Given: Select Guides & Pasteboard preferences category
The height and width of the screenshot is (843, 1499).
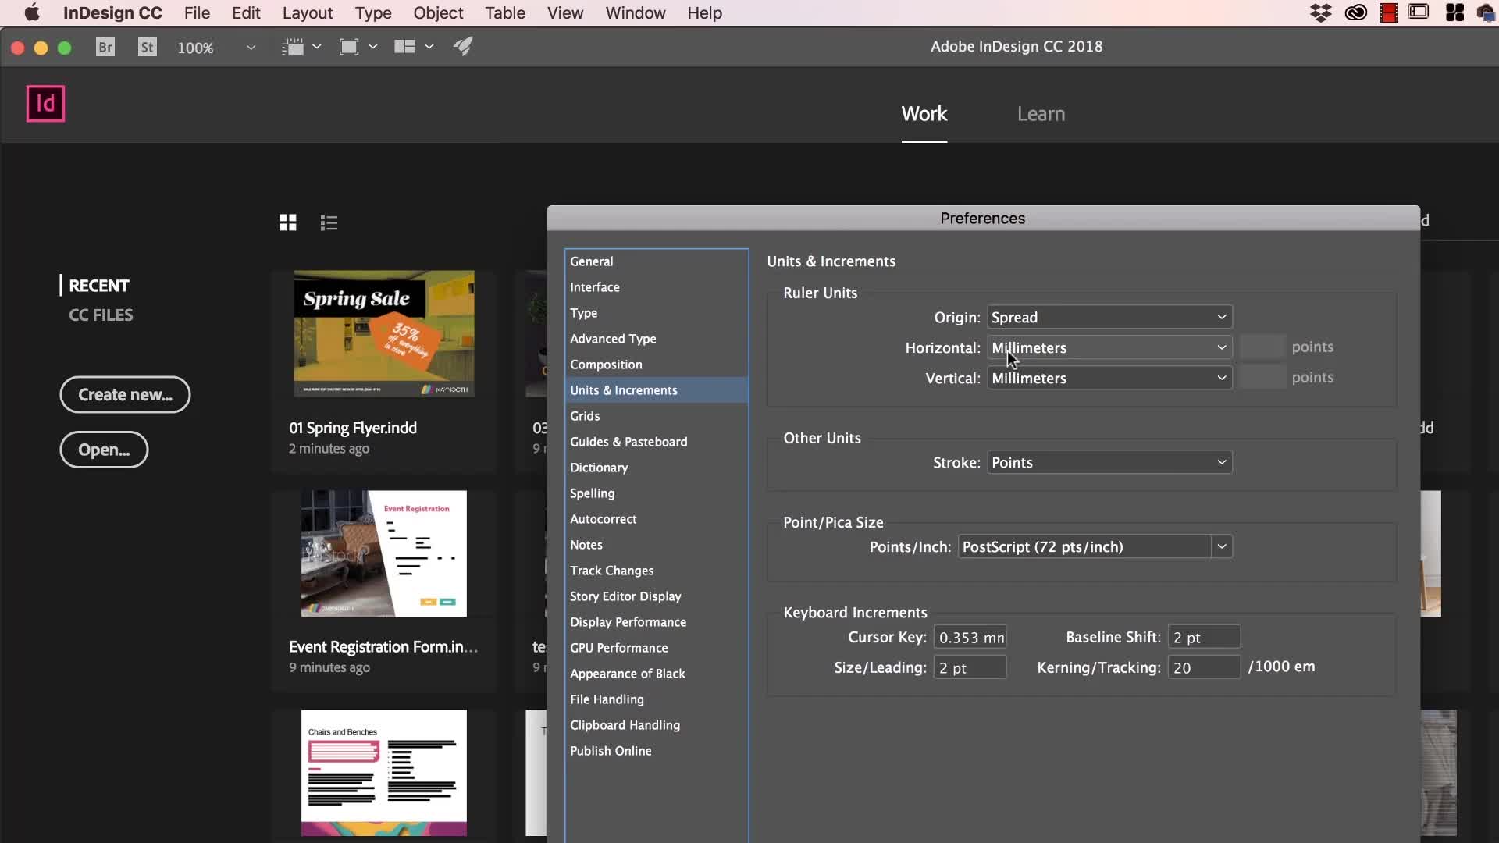Looking at the screenshot, I should [x=657, y=442].
